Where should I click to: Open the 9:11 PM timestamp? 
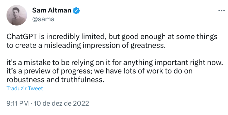click(17, 103)
